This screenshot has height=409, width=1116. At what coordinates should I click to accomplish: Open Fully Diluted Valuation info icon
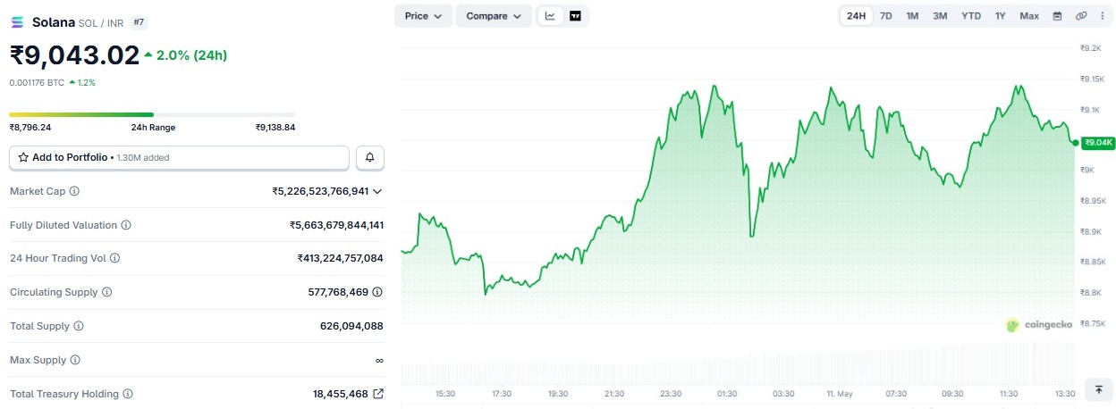tap(126, 225)
